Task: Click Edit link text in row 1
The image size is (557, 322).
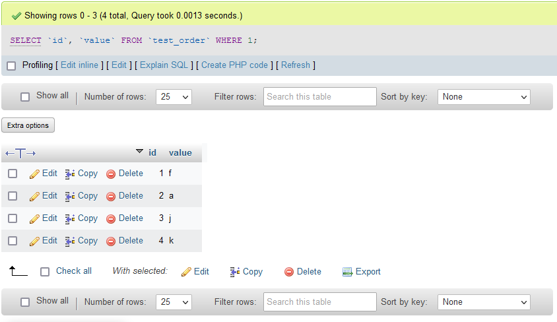Action: point(49,174)
